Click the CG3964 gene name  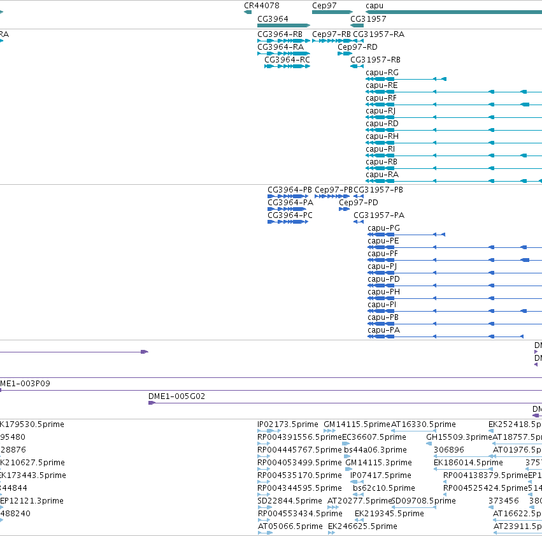(273, 18)
